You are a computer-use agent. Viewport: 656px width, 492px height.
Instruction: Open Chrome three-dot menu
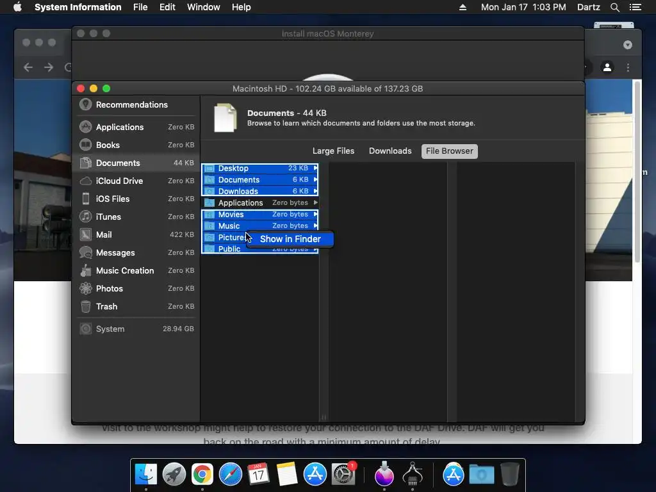point(628,67)
